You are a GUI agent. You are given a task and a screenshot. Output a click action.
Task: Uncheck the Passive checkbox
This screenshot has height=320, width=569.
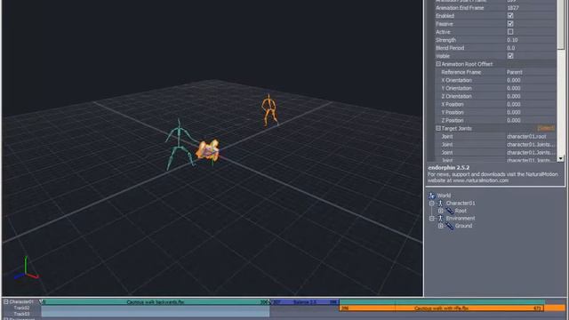[510, 24]
